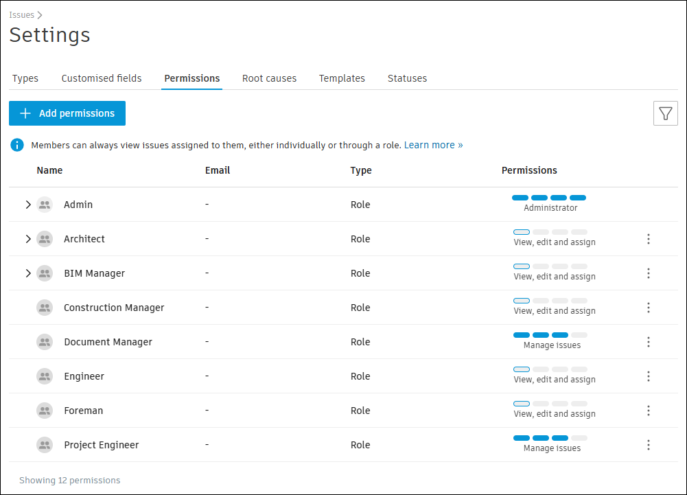Open more options for Project Engineer
This screenshot has width=687, height=495.
(648, 445)
